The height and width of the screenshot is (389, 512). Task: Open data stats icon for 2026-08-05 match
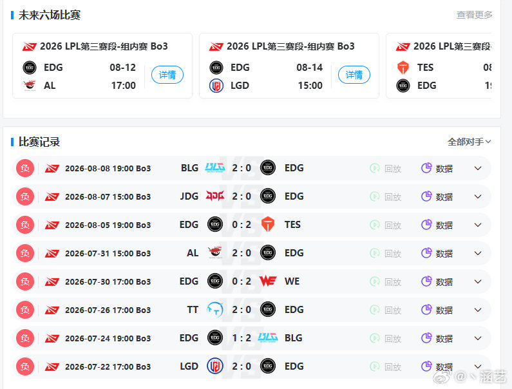click(x=426, y=225)
